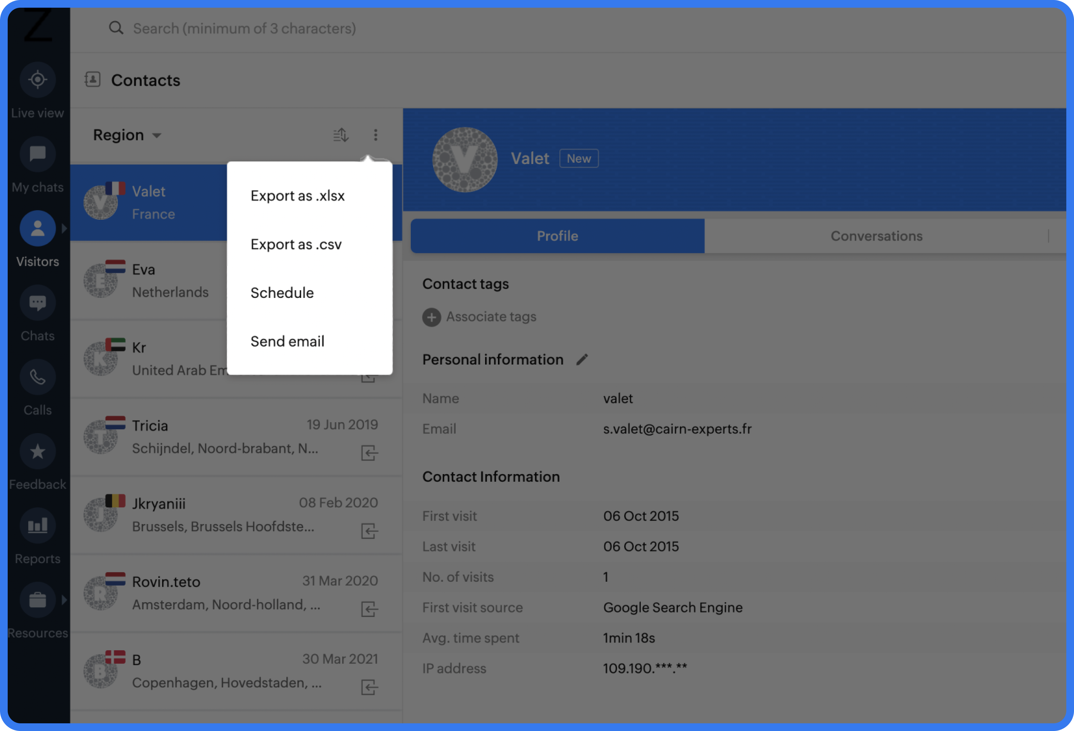Screen dimensions: 1074x731
Task: Select Schedule from the menu
Action: [x=282, y=292]
